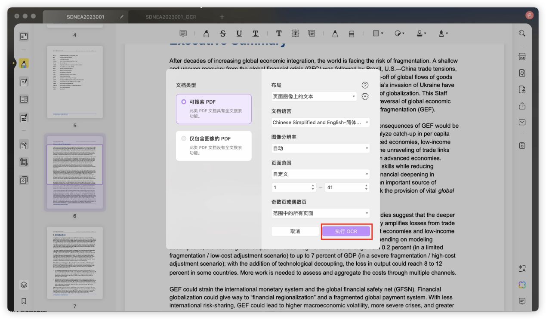Viewport: 546px width, 319px height.
Task: Choose the 仅包含图像的 PDF option
Action: point(214,146)
